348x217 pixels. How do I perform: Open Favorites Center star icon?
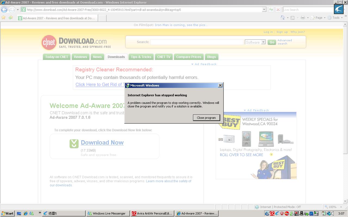click(x=4, y=18)
